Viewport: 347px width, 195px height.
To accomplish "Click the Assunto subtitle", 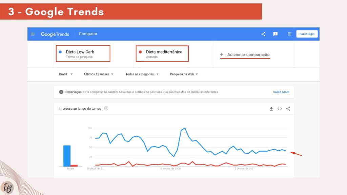I will point(152,57).
